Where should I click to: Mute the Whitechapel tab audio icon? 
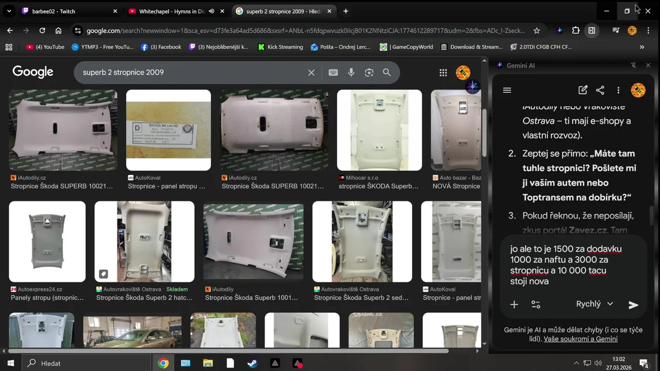(x=211, y=11)
